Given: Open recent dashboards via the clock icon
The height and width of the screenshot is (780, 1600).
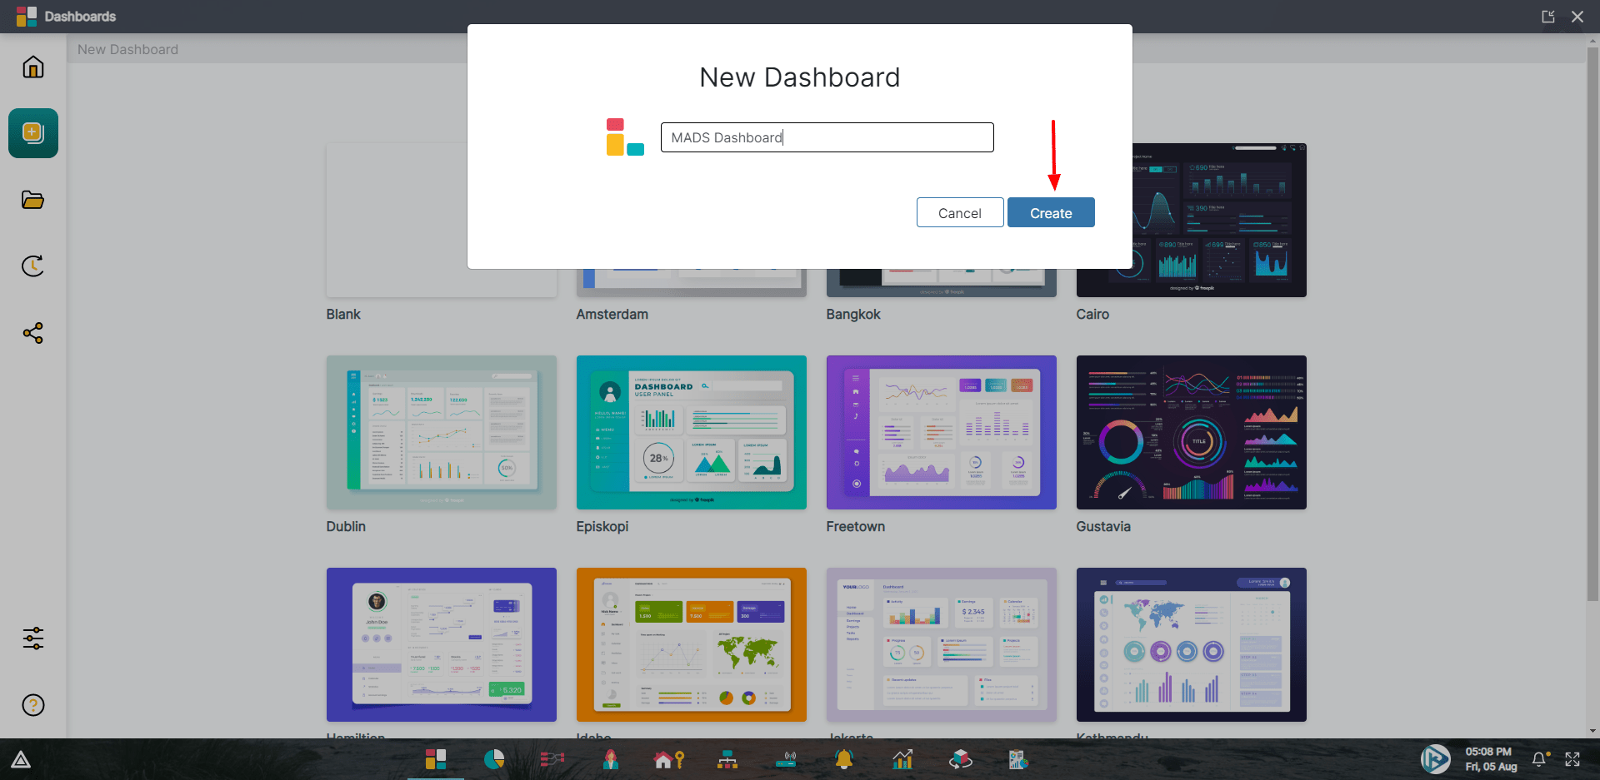Looking at the screenshot, I should (x=32, y=266).
